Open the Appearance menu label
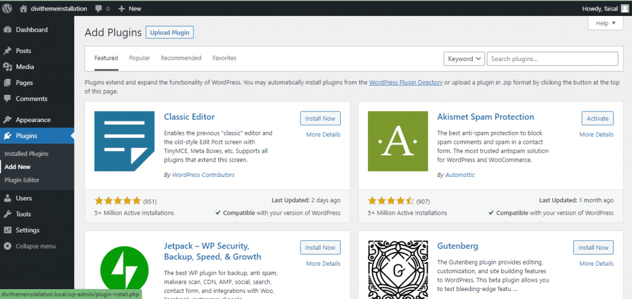Image resolution: width=632 pixels, height=299 pixels. click(x=33, y=120)
